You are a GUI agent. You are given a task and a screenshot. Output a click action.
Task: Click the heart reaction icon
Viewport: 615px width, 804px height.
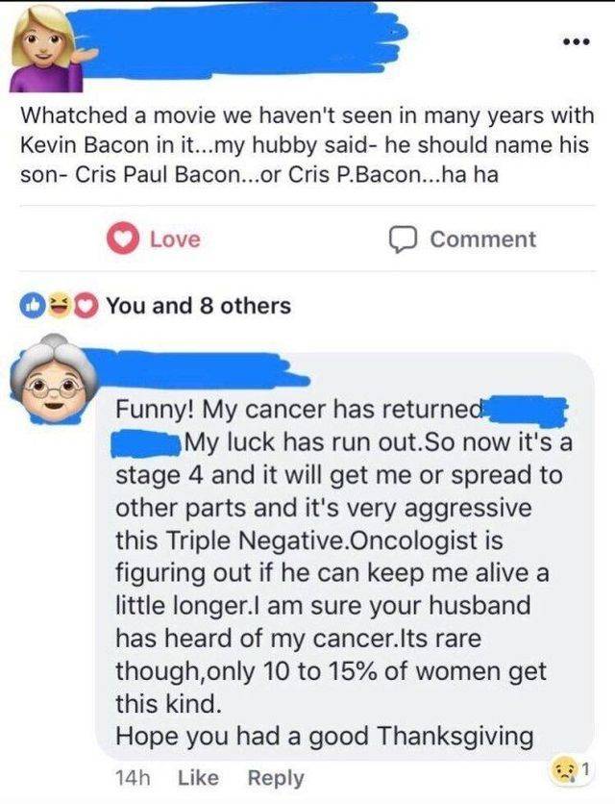click(x=86, y=301)
